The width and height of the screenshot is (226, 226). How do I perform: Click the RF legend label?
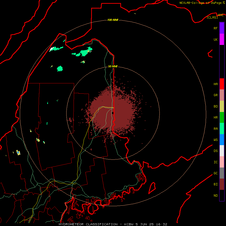[215, 28]
